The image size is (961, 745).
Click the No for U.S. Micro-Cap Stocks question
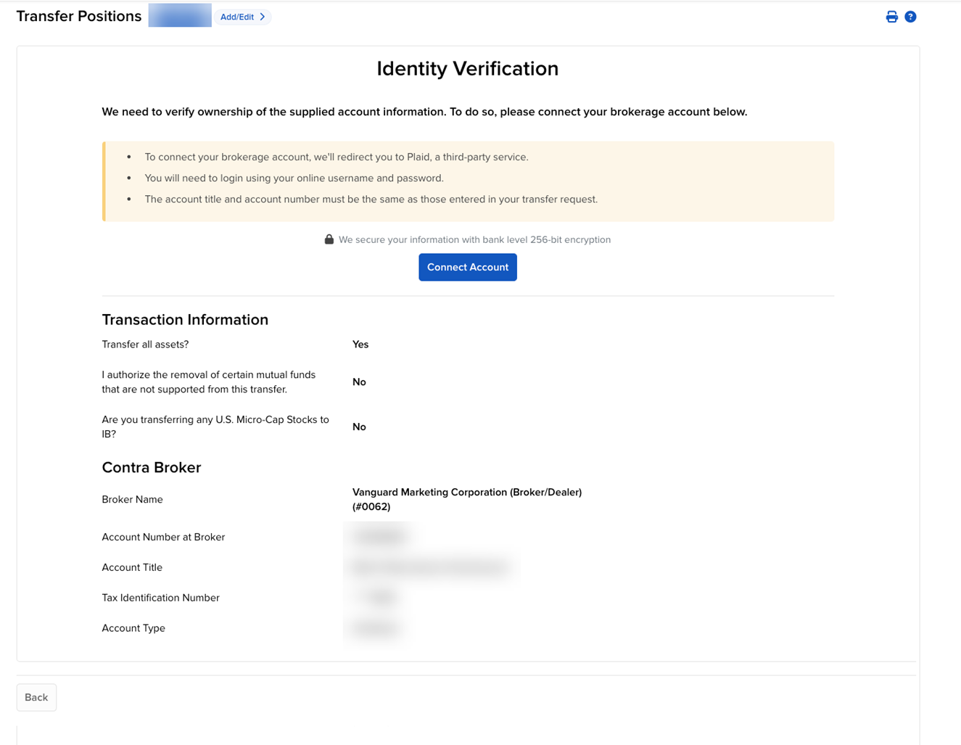pyautogui.click(x=359, y=427)
